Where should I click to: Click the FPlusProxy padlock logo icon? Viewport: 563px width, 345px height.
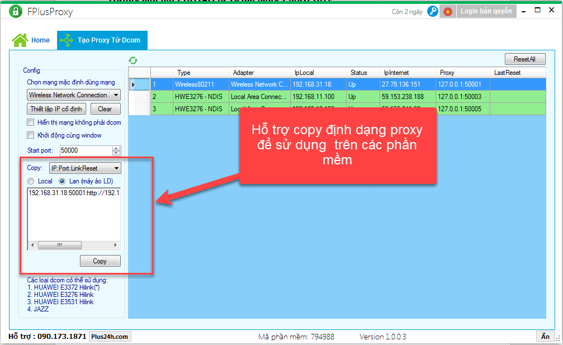(15, 11)
